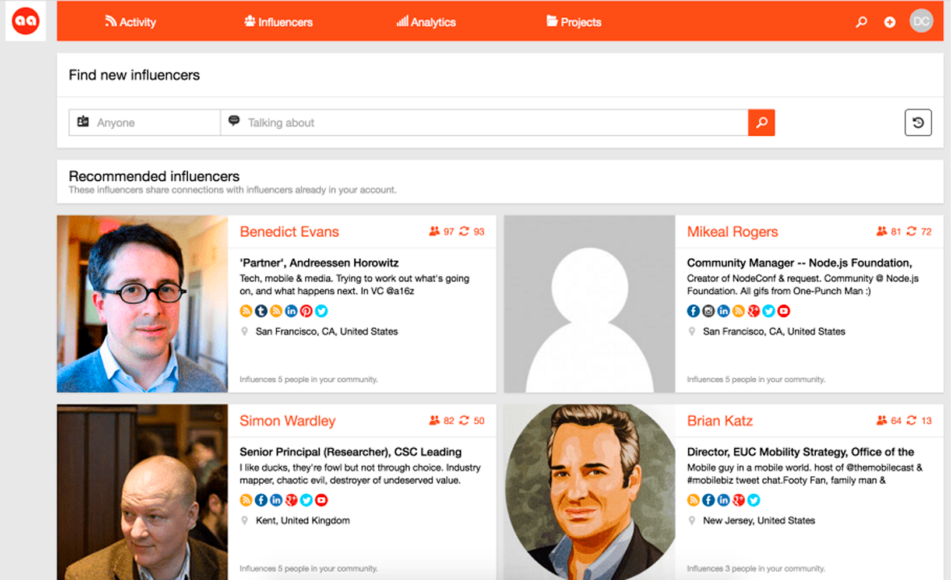Click the "Find new influencers" heading
Image resolution: width=951 pixels, height=580 pixels.
(x=134, y=75)
